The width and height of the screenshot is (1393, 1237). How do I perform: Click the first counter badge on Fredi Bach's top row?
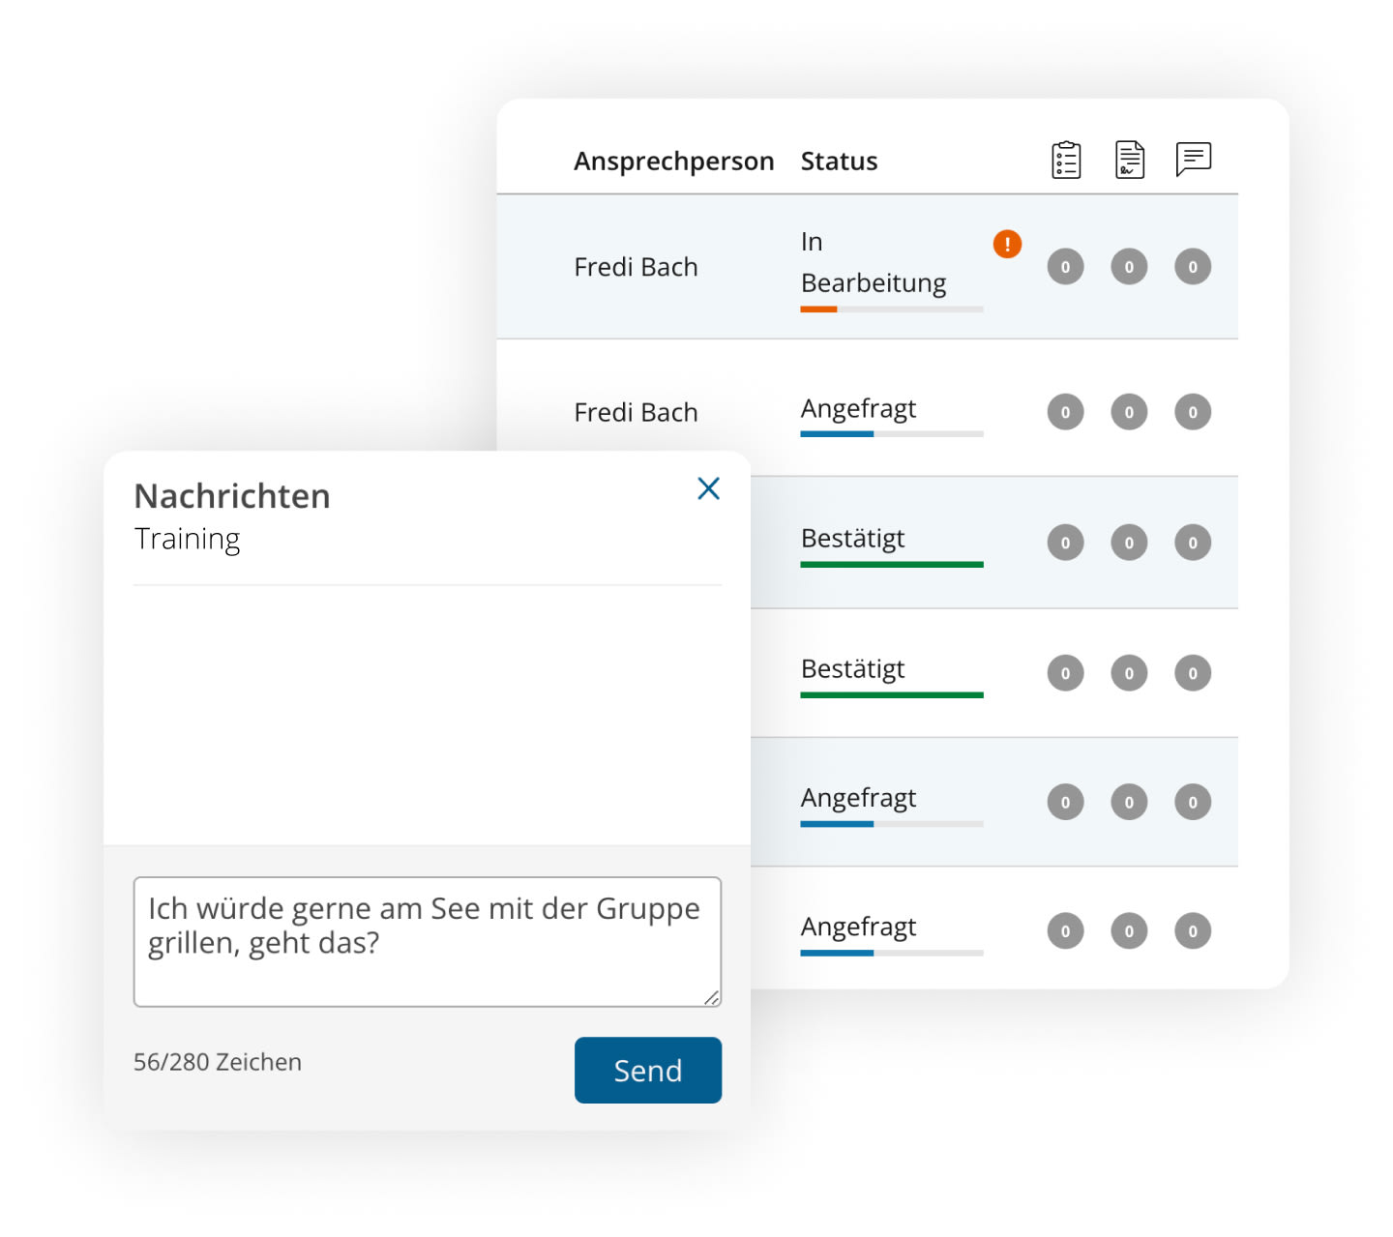1065,267
